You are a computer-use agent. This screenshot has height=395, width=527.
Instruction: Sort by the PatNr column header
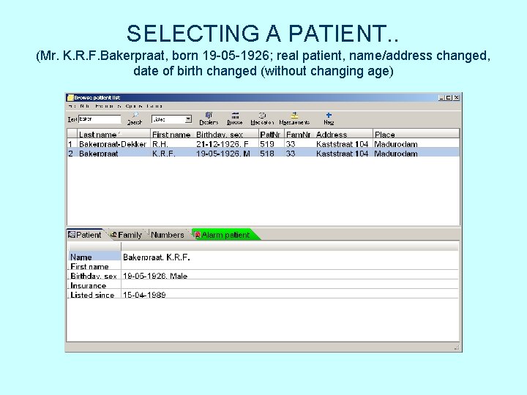coord(272,135)
